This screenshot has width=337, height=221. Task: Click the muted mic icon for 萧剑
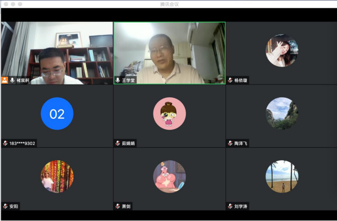[117, 206]
